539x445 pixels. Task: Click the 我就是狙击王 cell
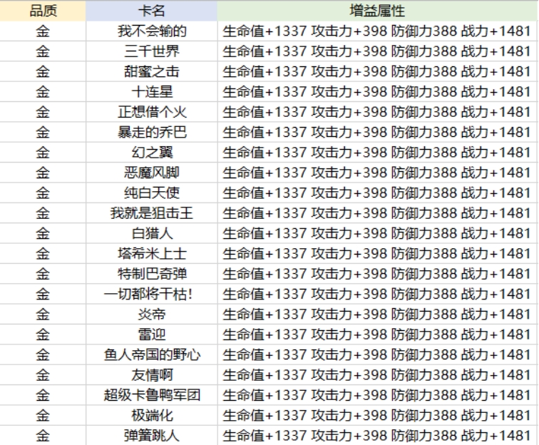tap(152, 213)
